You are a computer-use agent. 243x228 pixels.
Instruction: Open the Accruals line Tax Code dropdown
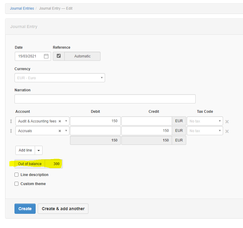[x=205, y=131]
